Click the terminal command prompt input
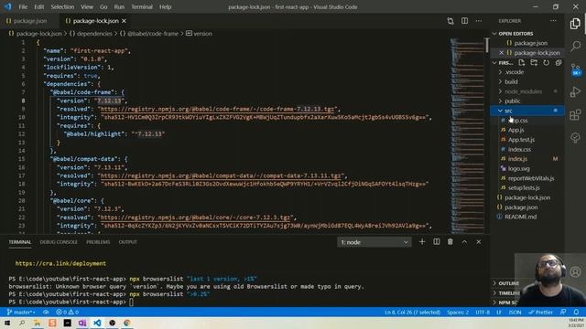Viewport: 586px width, 329px height. pos(131,302)
